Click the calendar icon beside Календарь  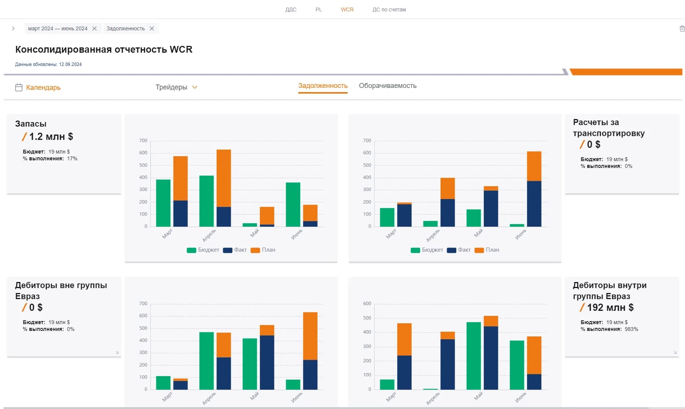click(19, 88)
